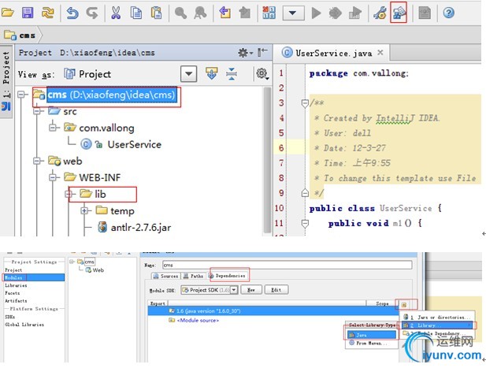Click the Redo arrow icon
This screenshot has height=368, width=486.
tap(92, 13)
